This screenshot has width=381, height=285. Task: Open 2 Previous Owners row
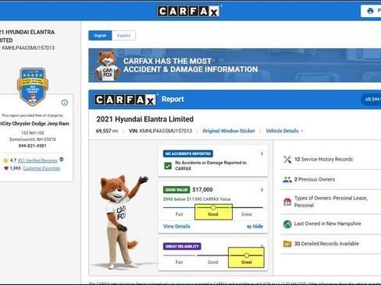(x=331, y=179)
